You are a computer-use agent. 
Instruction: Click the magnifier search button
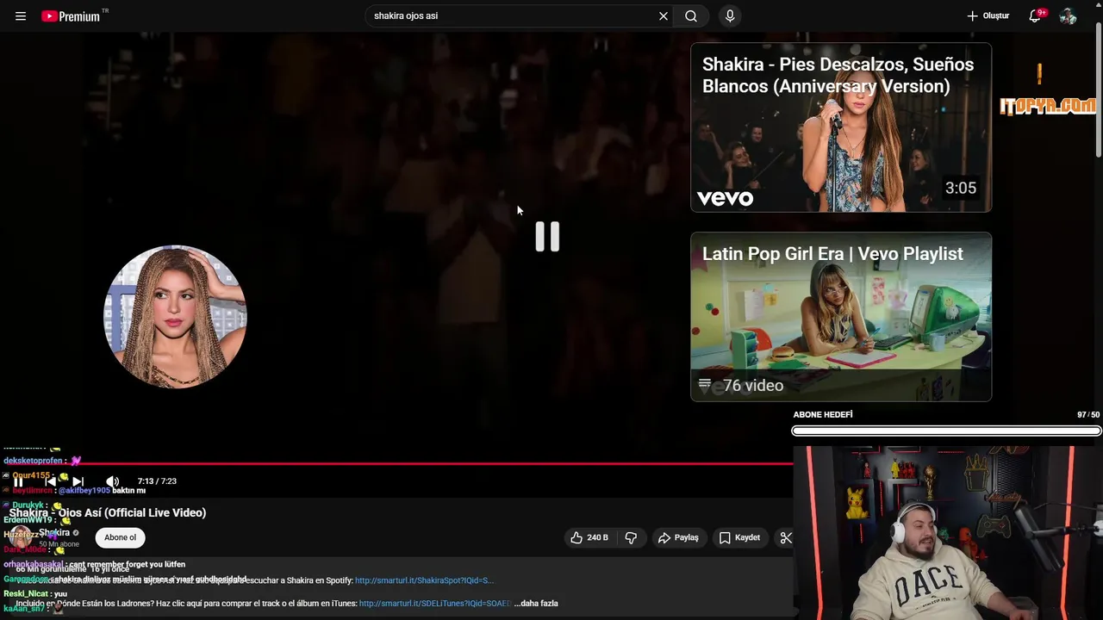[x=691, y=16]
